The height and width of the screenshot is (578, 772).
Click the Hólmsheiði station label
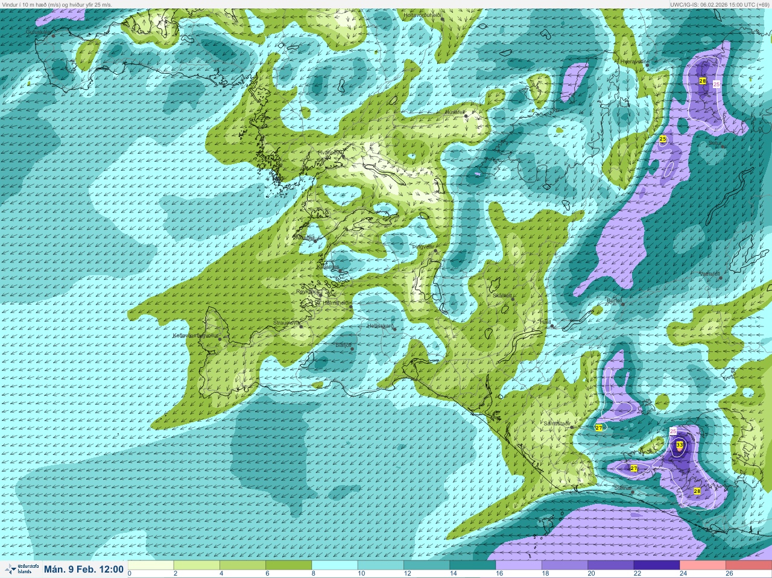pos(337,303)
